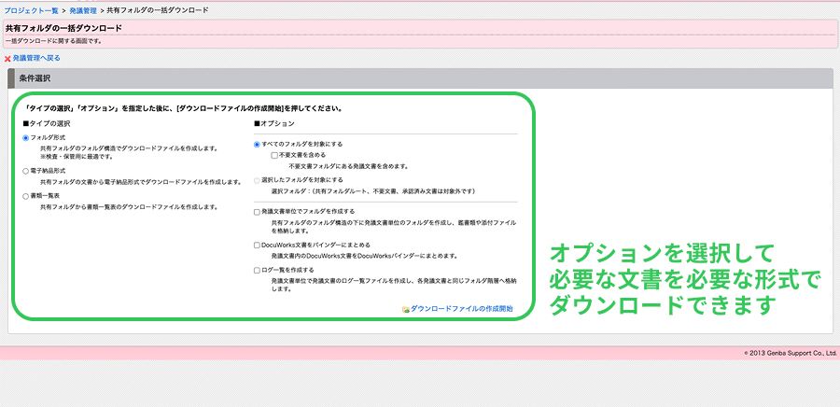Go to 発議管理 in the breadcrumb
840x407 pixels.
83,9
